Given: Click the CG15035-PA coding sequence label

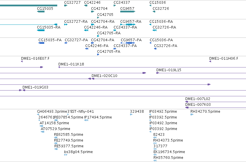Looking at the screenshot, I should pos(50,40).
